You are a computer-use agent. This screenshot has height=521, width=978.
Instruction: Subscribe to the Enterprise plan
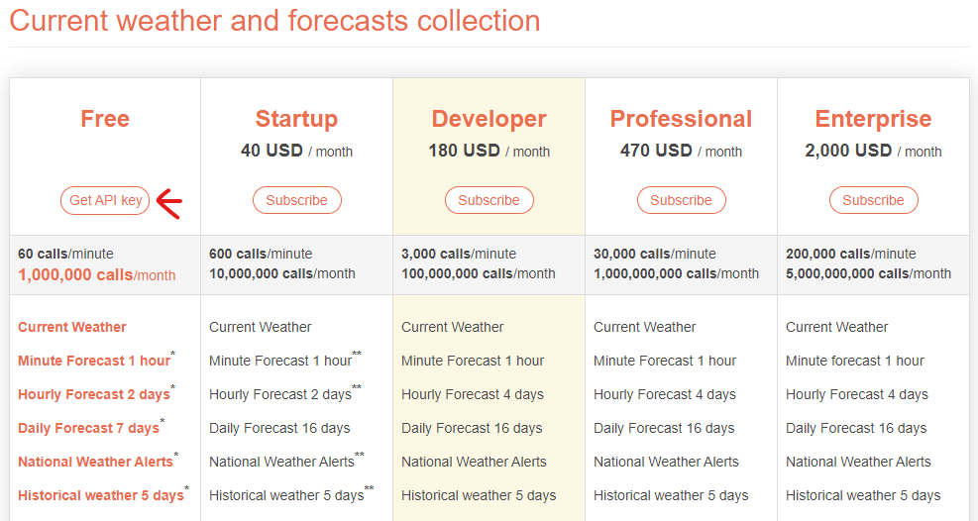tap(873, 200)
